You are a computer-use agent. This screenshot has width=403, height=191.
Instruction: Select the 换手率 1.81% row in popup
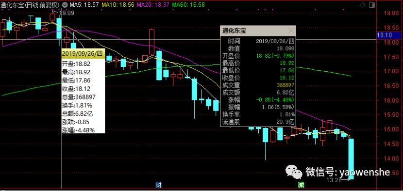click(x=258, y=114)
